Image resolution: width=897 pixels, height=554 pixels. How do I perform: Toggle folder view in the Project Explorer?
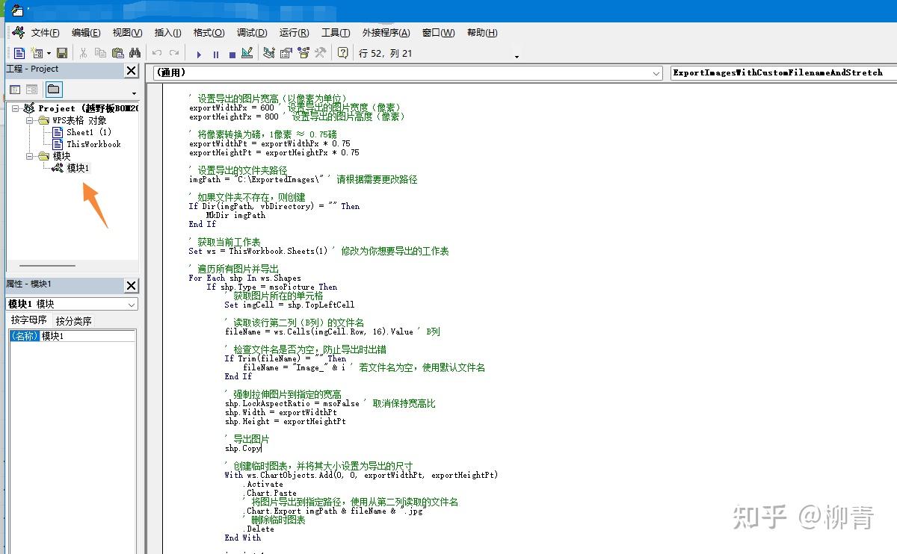(x=54, y=90)
